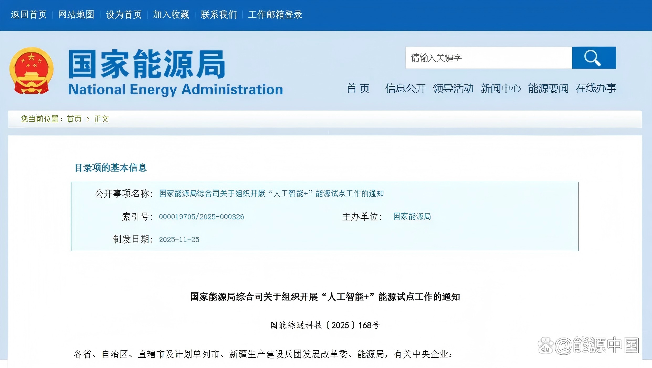Open 在线办事 from navigation
The width and height of the screenshot is (652, 368).
pos(596,88)
